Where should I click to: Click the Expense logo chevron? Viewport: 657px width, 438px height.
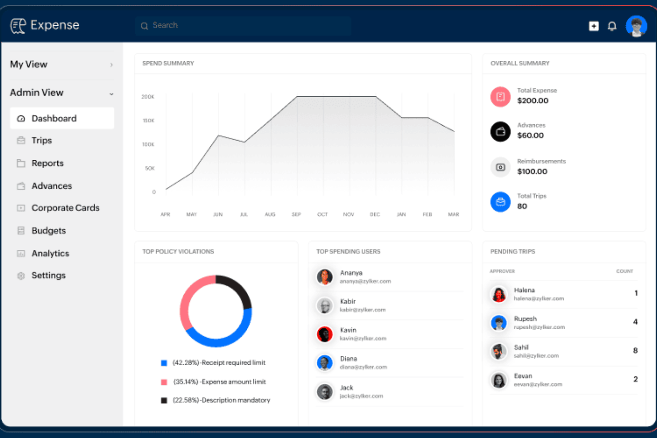tap(18, 25)
